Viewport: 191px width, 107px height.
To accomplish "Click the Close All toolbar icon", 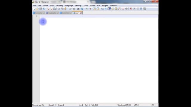I will coord(51,9).
